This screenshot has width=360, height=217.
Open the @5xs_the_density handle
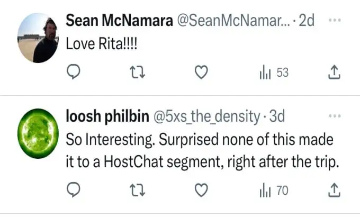206,116
